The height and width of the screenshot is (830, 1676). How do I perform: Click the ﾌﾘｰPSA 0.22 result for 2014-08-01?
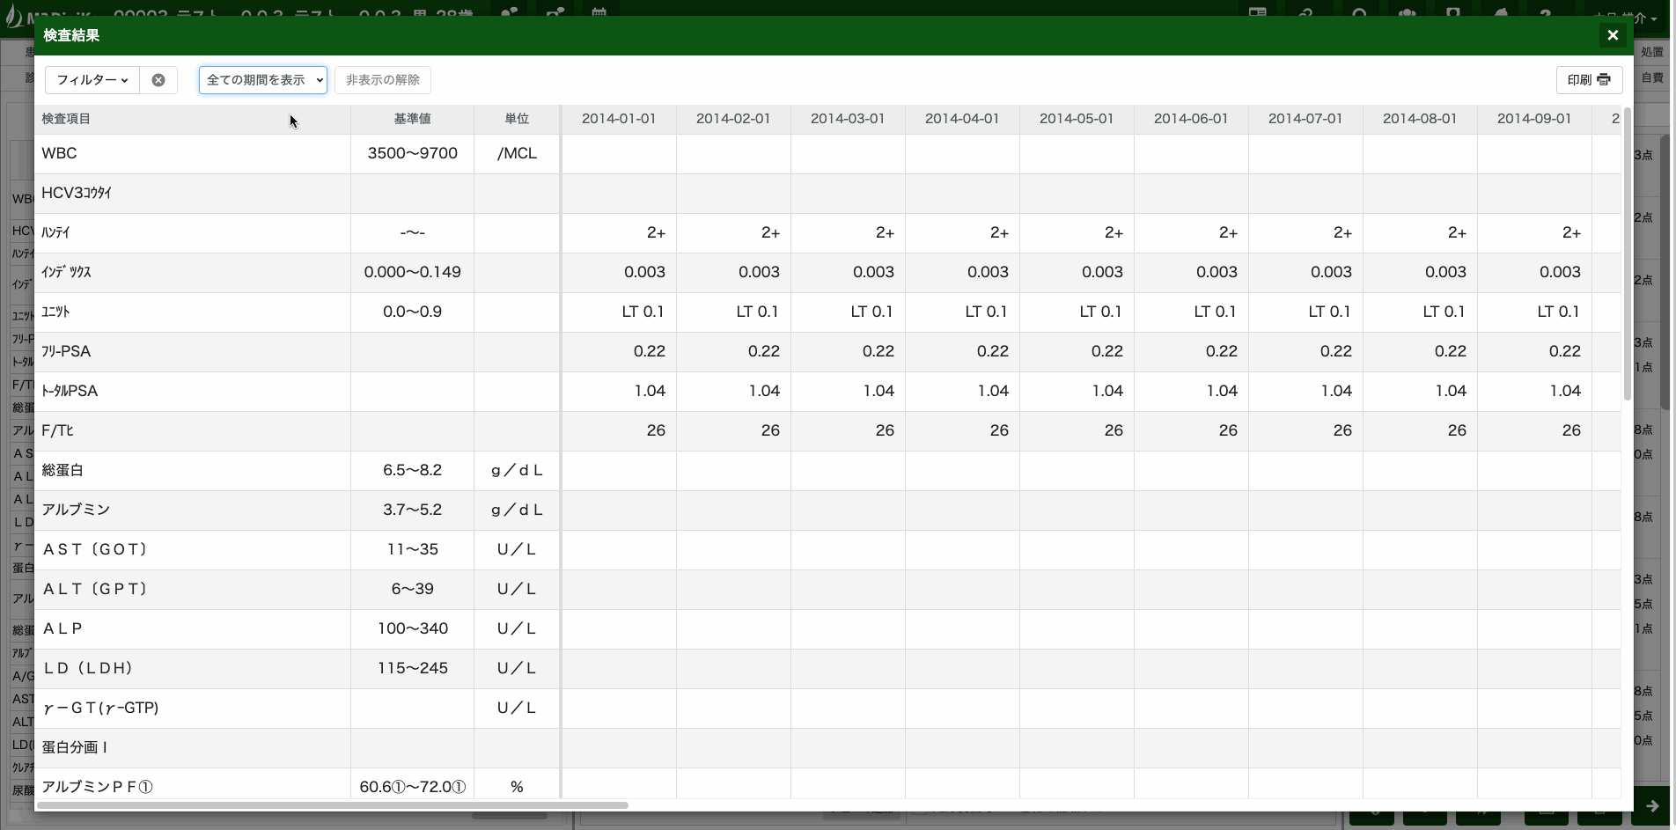click(x=1450, y=351)
